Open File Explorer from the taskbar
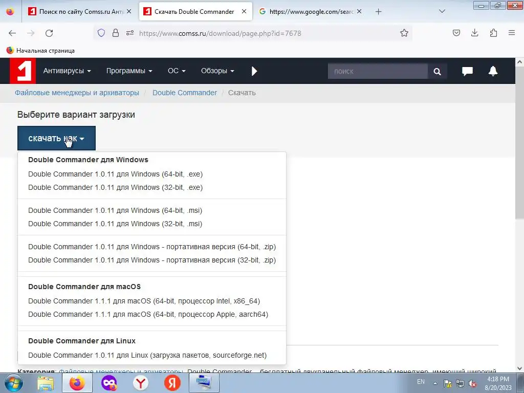Screen dimensions: 524x393 (x=46, y=383)
